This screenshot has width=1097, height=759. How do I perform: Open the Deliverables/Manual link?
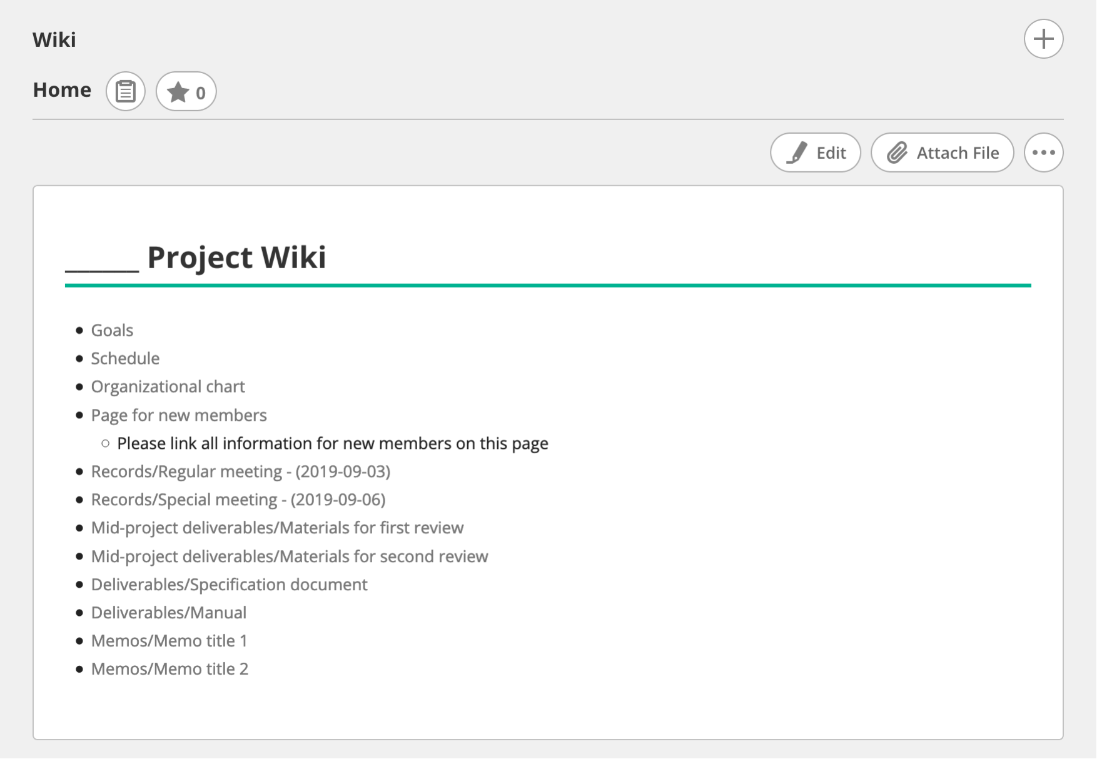[x=168, y=613]
